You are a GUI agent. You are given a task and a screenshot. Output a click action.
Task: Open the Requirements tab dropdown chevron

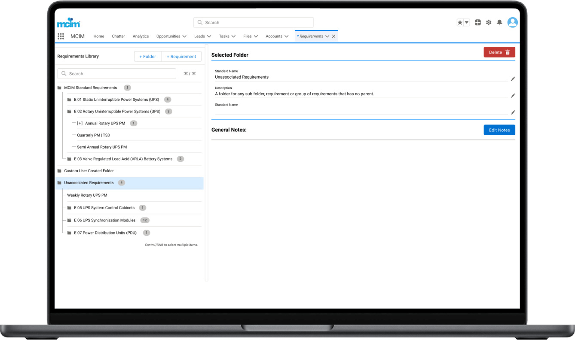click(x=327, y=36)
